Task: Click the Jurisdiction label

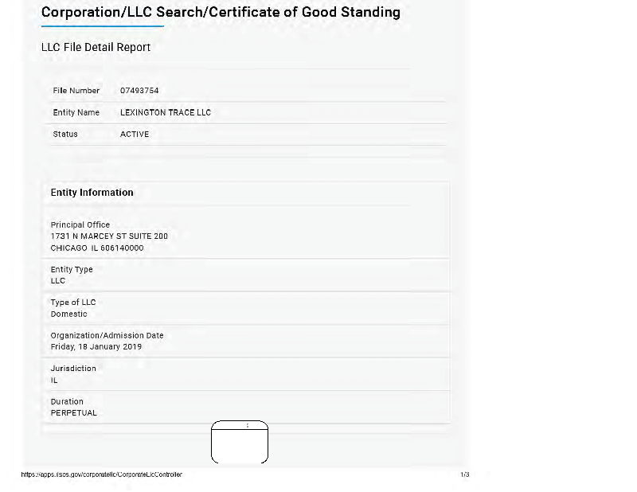Action: (73, 369)
